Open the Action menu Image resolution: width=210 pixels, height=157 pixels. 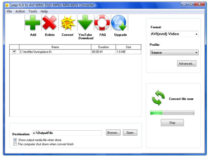20,12
